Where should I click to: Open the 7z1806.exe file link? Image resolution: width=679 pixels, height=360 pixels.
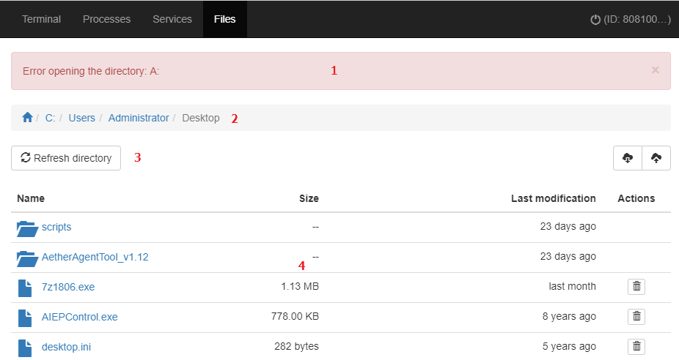(x=68, y=287)
